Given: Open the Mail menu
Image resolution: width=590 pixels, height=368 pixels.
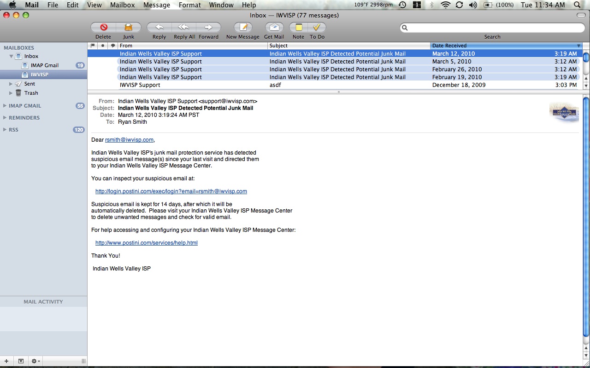Looking at the screenshot, I should pos(32,5).
